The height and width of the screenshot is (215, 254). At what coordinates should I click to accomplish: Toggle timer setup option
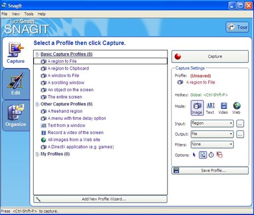[211, 155]
